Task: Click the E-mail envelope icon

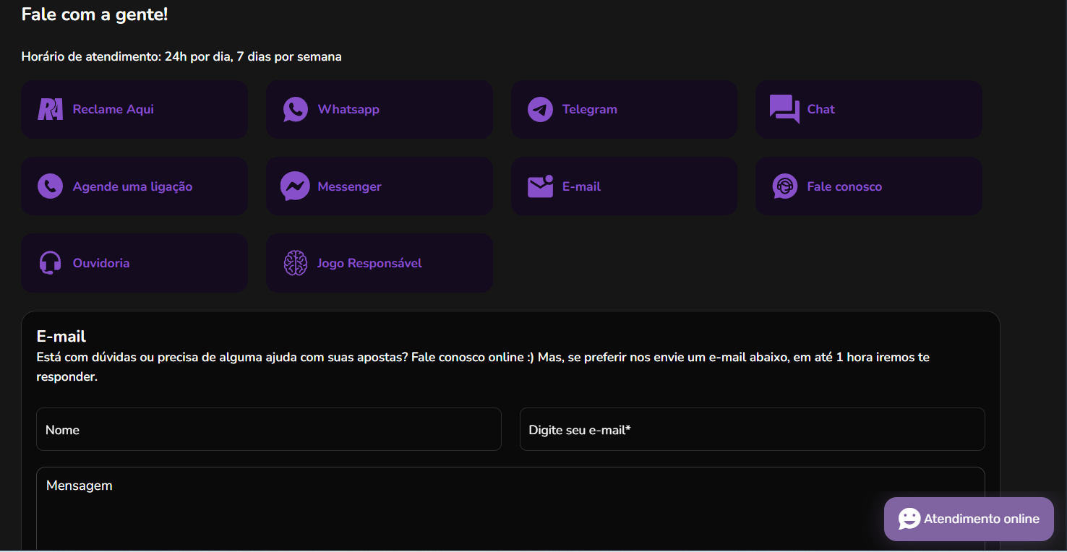Action: (540, 186)
